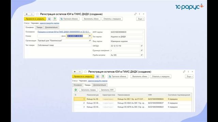This screenshot has width=218, height=122.
Task: Switch to Дополнительно tab in Основное-tab window
Action: click(x=51, y=27)
